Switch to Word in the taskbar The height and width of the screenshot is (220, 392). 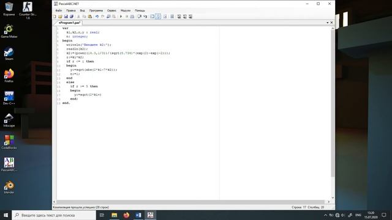click(138, 215)
